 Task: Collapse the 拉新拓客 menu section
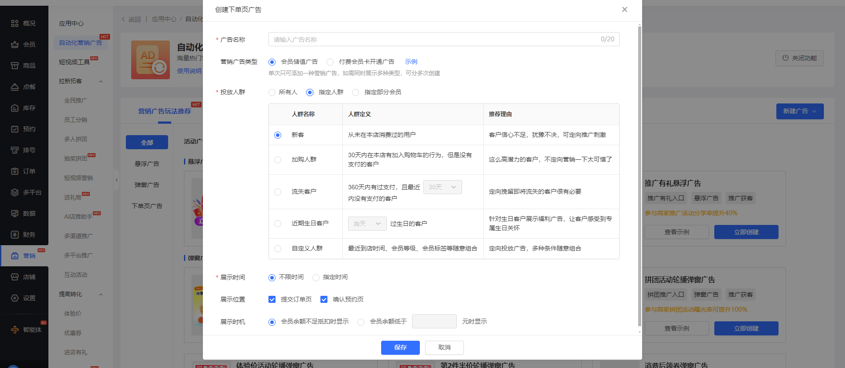pyautogui.click(x=101, y=81)
